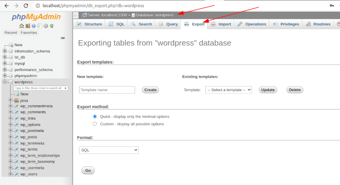Click the copy/SQL documentation icon in sidebar
The width and height of the screenshot is (340, 185).
click(40, 26)
